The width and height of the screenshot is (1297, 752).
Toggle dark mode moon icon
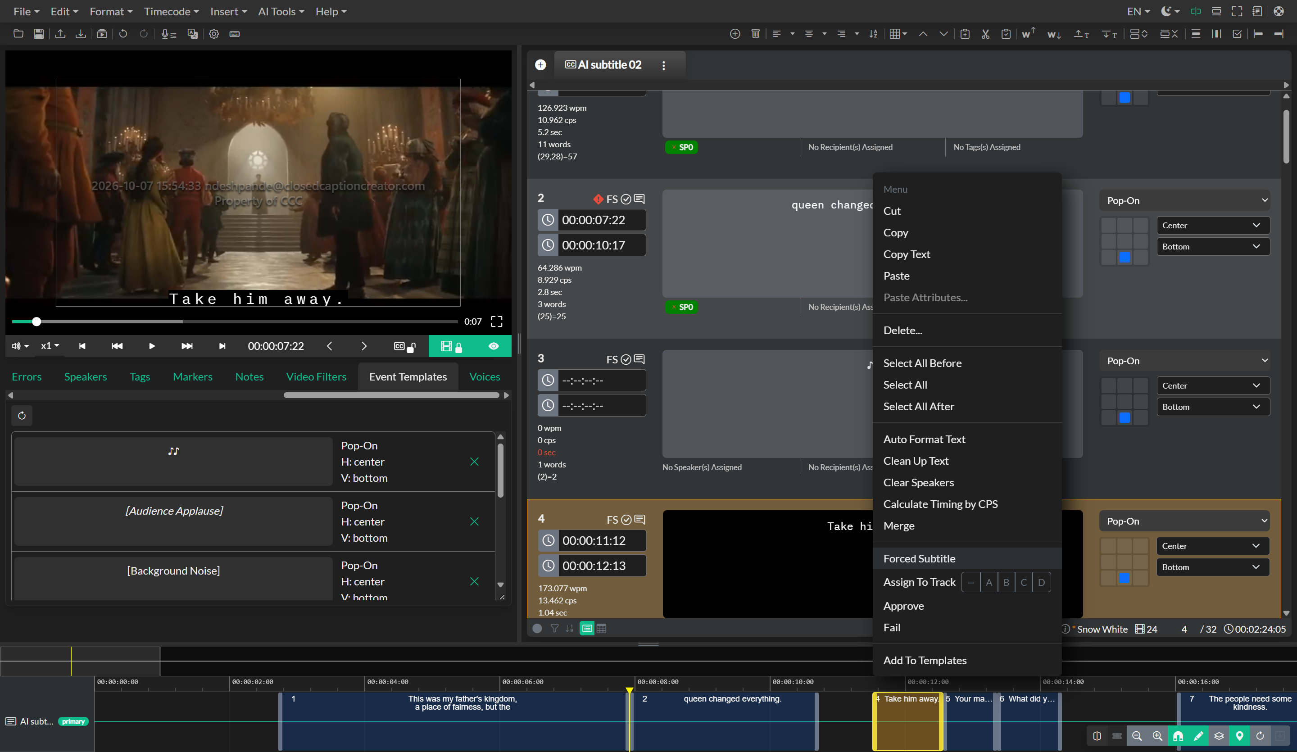point(1170,11)
